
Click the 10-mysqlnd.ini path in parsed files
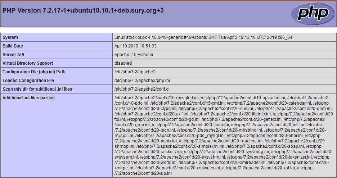click(157, 98)
